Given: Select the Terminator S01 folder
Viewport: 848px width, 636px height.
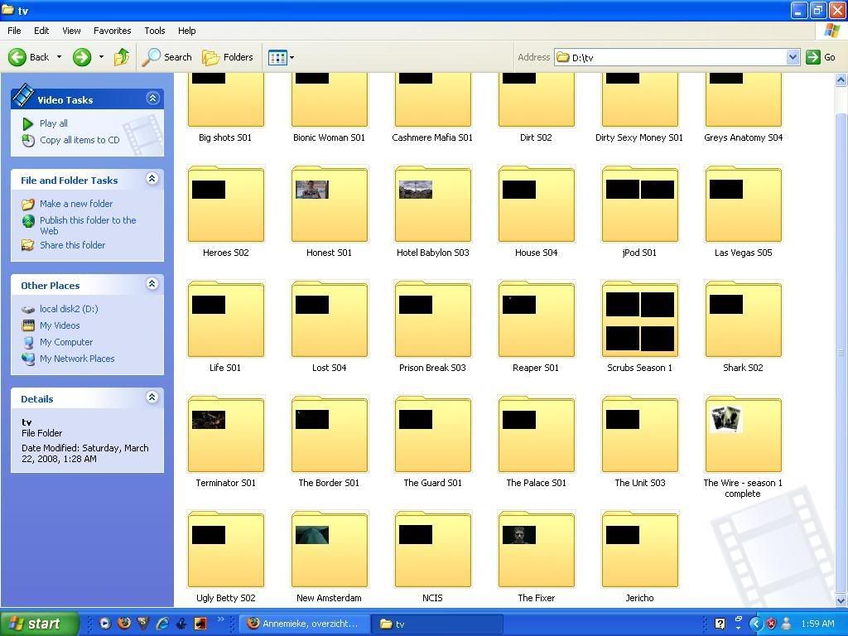Looking at the screenshot, I should click(x=225, y=435).
